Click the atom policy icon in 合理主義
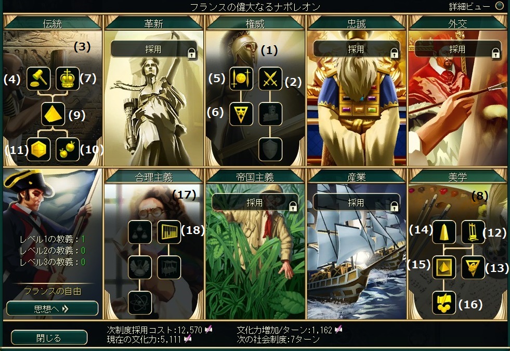 click(x=140, y=303)
